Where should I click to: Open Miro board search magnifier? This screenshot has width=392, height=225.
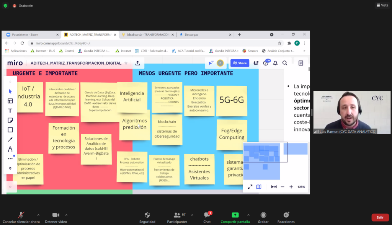tap(285, 63)
